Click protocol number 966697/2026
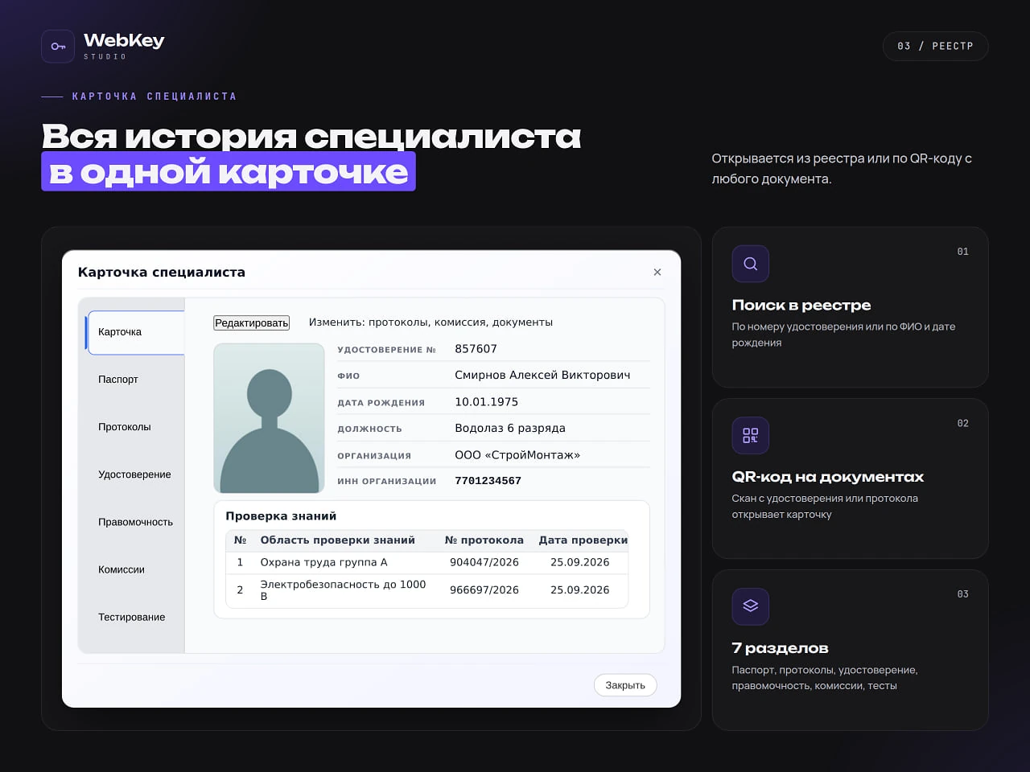The width and height of the screenshot is (1030, 772). [484, 590]
